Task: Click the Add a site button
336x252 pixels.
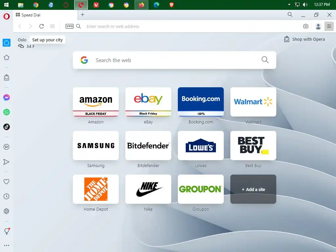Action: 253,189
